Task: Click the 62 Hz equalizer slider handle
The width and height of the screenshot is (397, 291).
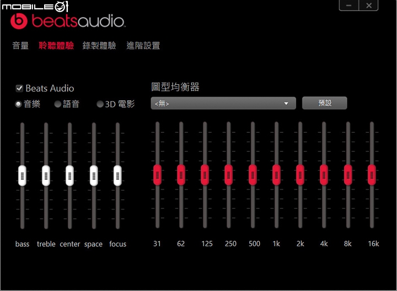Action: pos(181,175)
